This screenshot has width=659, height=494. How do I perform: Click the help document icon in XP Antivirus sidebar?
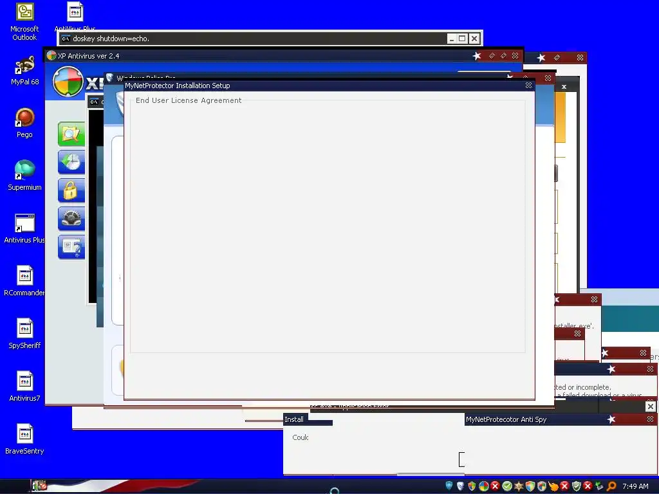[x=71, y=247]
